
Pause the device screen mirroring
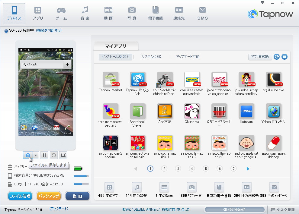pyautogui.click(x=44, y=155)
